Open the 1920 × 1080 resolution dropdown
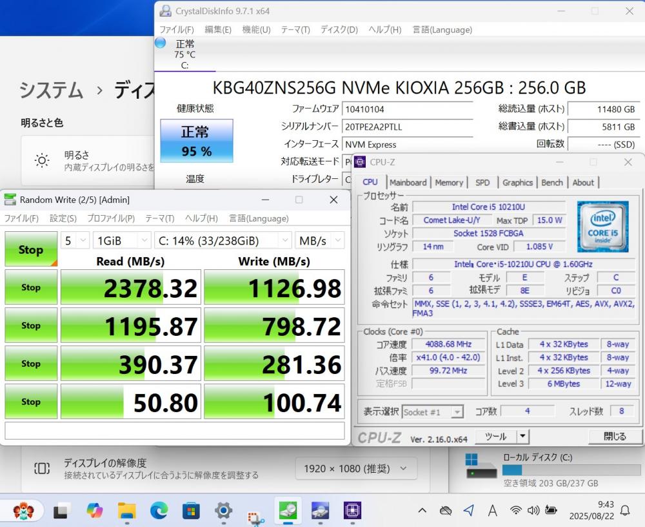Viewport: 645px width, 527px height. [356, 468]
